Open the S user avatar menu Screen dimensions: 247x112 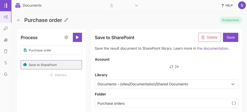point(242,5)
